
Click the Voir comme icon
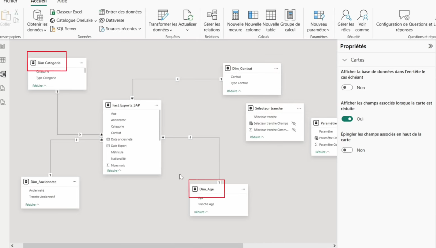coord(362,15)
